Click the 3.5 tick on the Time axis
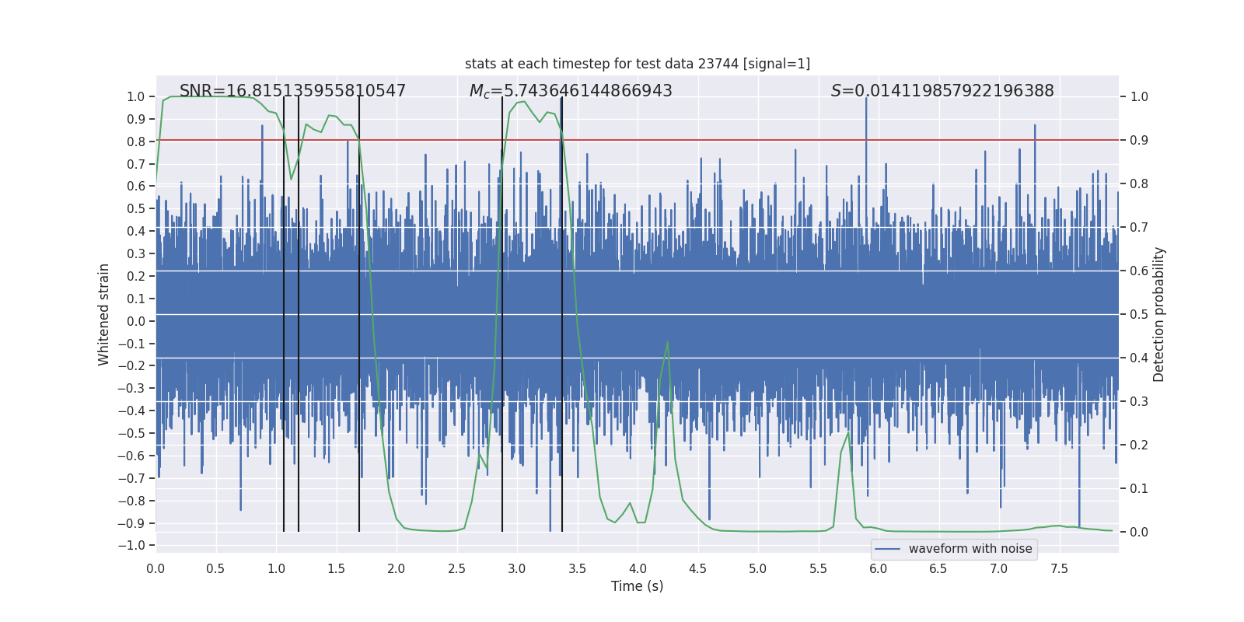 577,568
